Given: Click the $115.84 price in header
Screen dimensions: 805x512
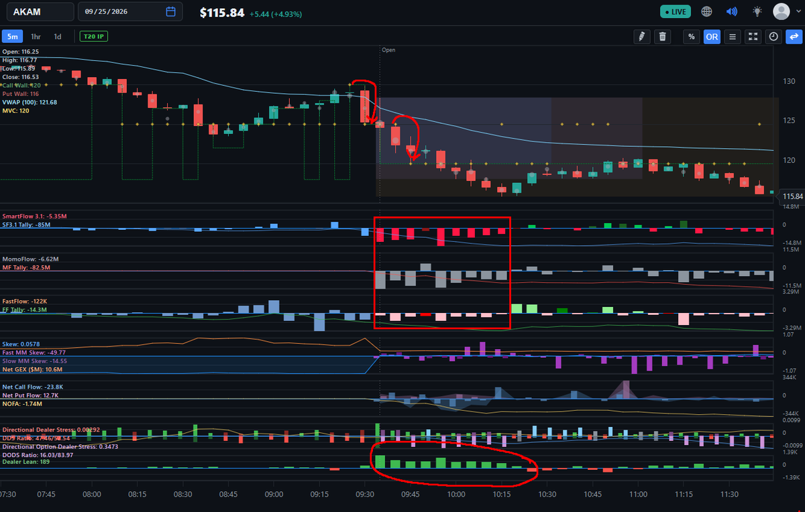Looking at the screenshot, I should click(222, 13).
